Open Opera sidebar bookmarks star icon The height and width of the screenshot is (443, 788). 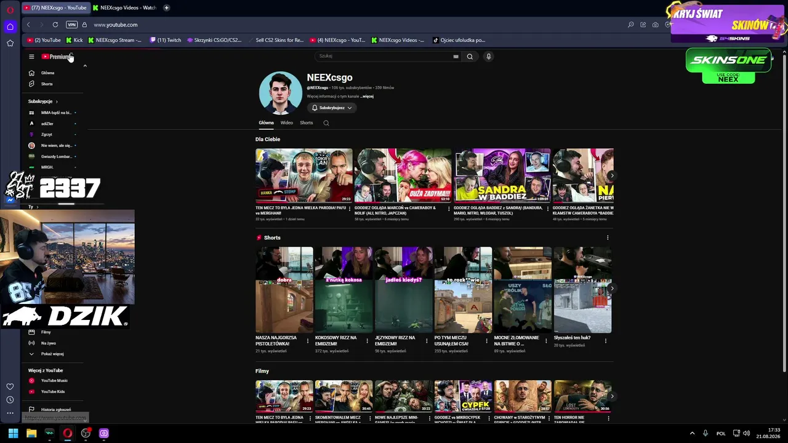[10, 43]
